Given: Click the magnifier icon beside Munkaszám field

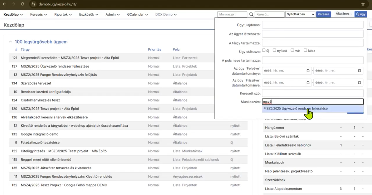Looking at the screenshot, I should pyautogui.click(x=251, y=14).
